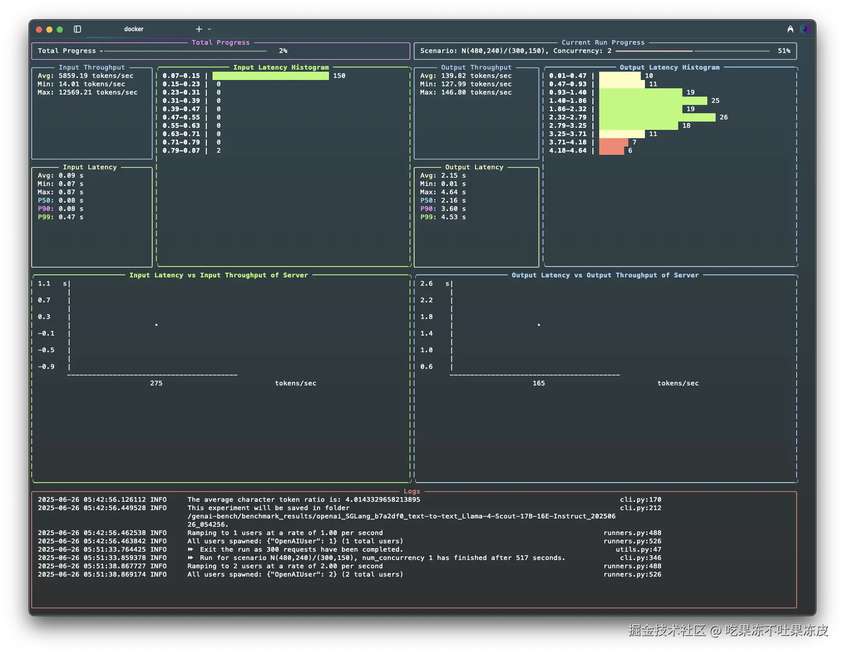Click the Output Throughput panel heading

[x=477, y=68]
